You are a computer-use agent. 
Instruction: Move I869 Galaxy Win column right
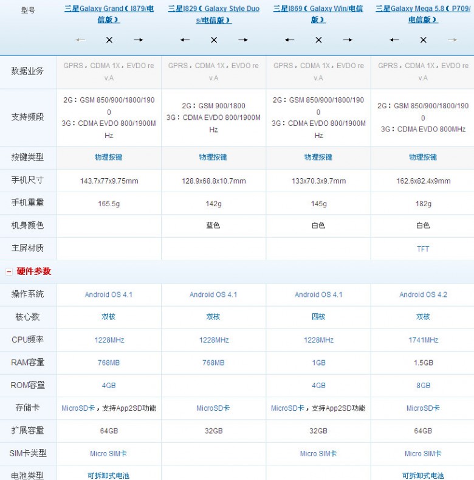pos(348,40)
